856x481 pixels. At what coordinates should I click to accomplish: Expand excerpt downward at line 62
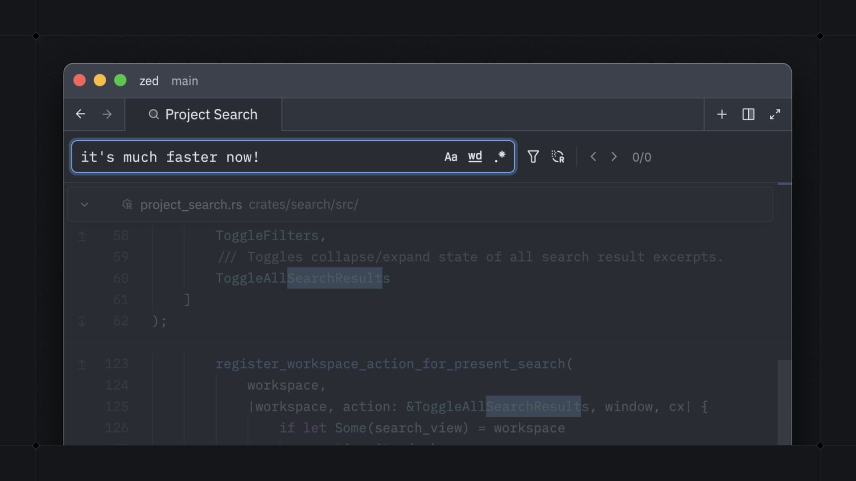click(x=82, y=321)
